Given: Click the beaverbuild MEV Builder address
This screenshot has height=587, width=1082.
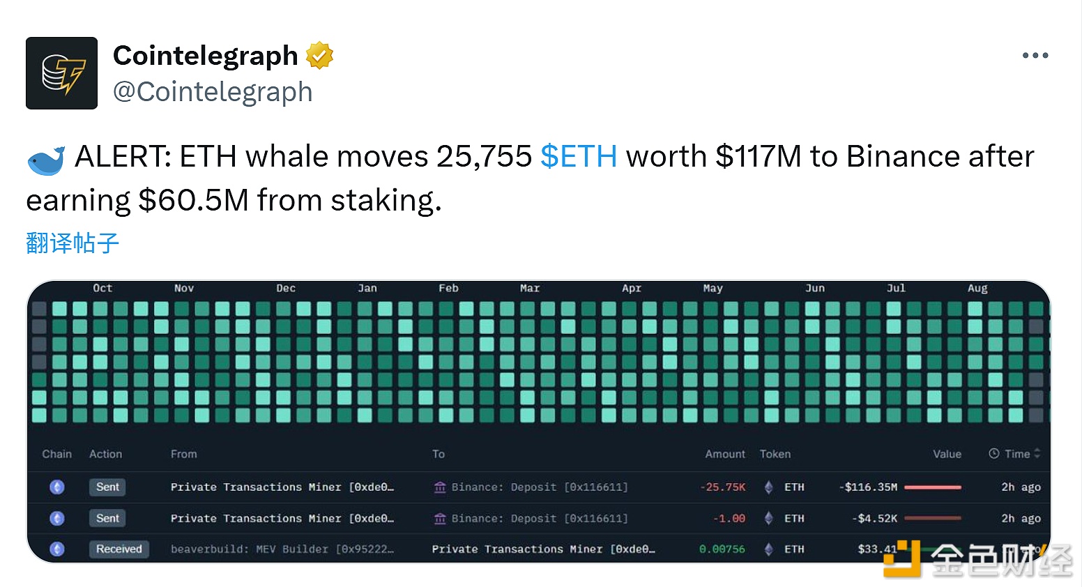Looking at the screenshot, I should coord(282,549).
